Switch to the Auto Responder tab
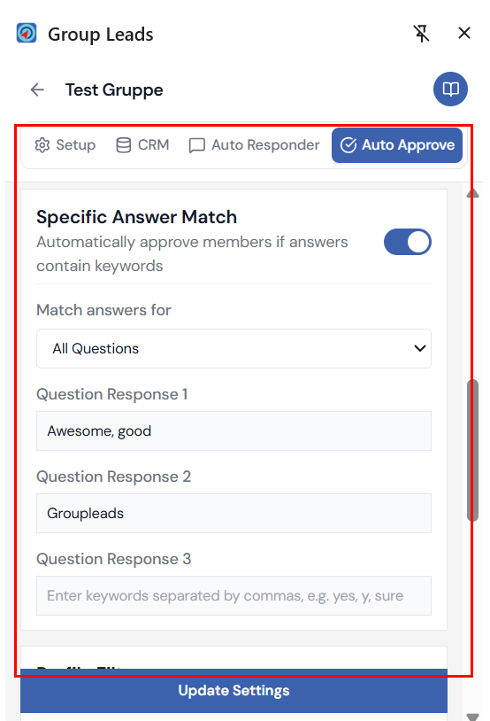 (x=254, y=145)
